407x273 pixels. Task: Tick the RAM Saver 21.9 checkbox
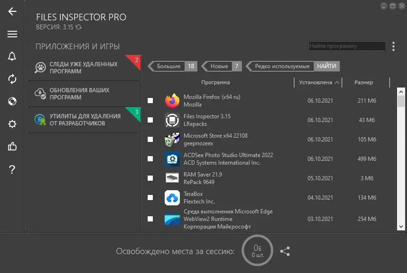click(x=150, y=178)
